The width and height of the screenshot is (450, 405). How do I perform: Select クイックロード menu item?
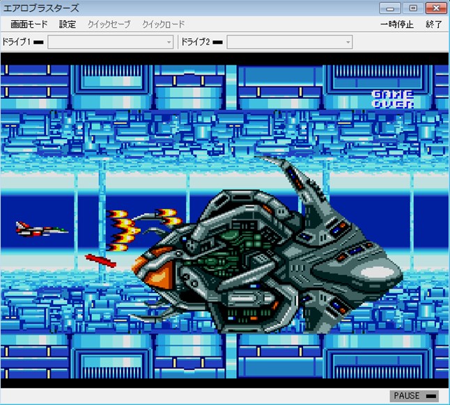164,24
